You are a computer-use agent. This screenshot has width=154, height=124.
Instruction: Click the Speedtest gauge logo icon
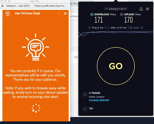click(x=106, y=9)
